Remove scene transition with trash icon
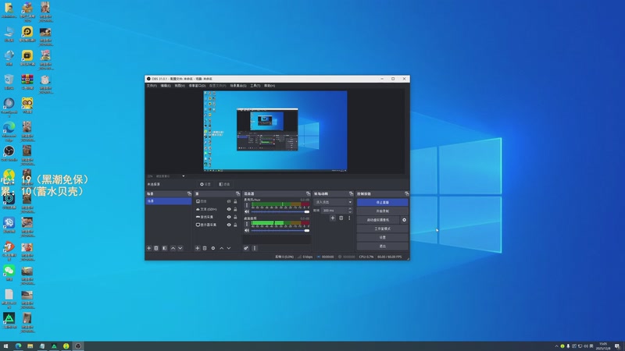 click(x=341, y=218)
